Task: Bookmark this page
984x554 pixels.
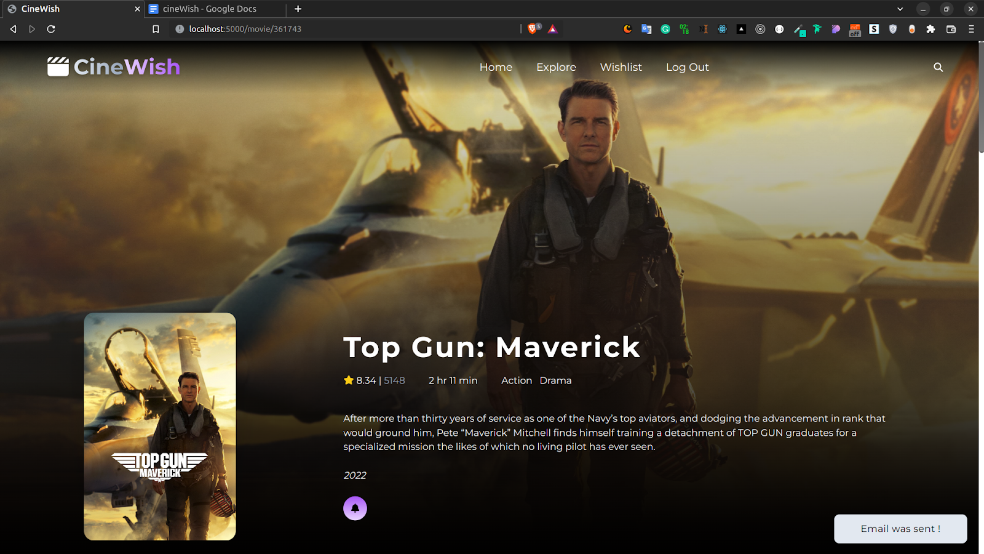Action: tap(156, 29)
